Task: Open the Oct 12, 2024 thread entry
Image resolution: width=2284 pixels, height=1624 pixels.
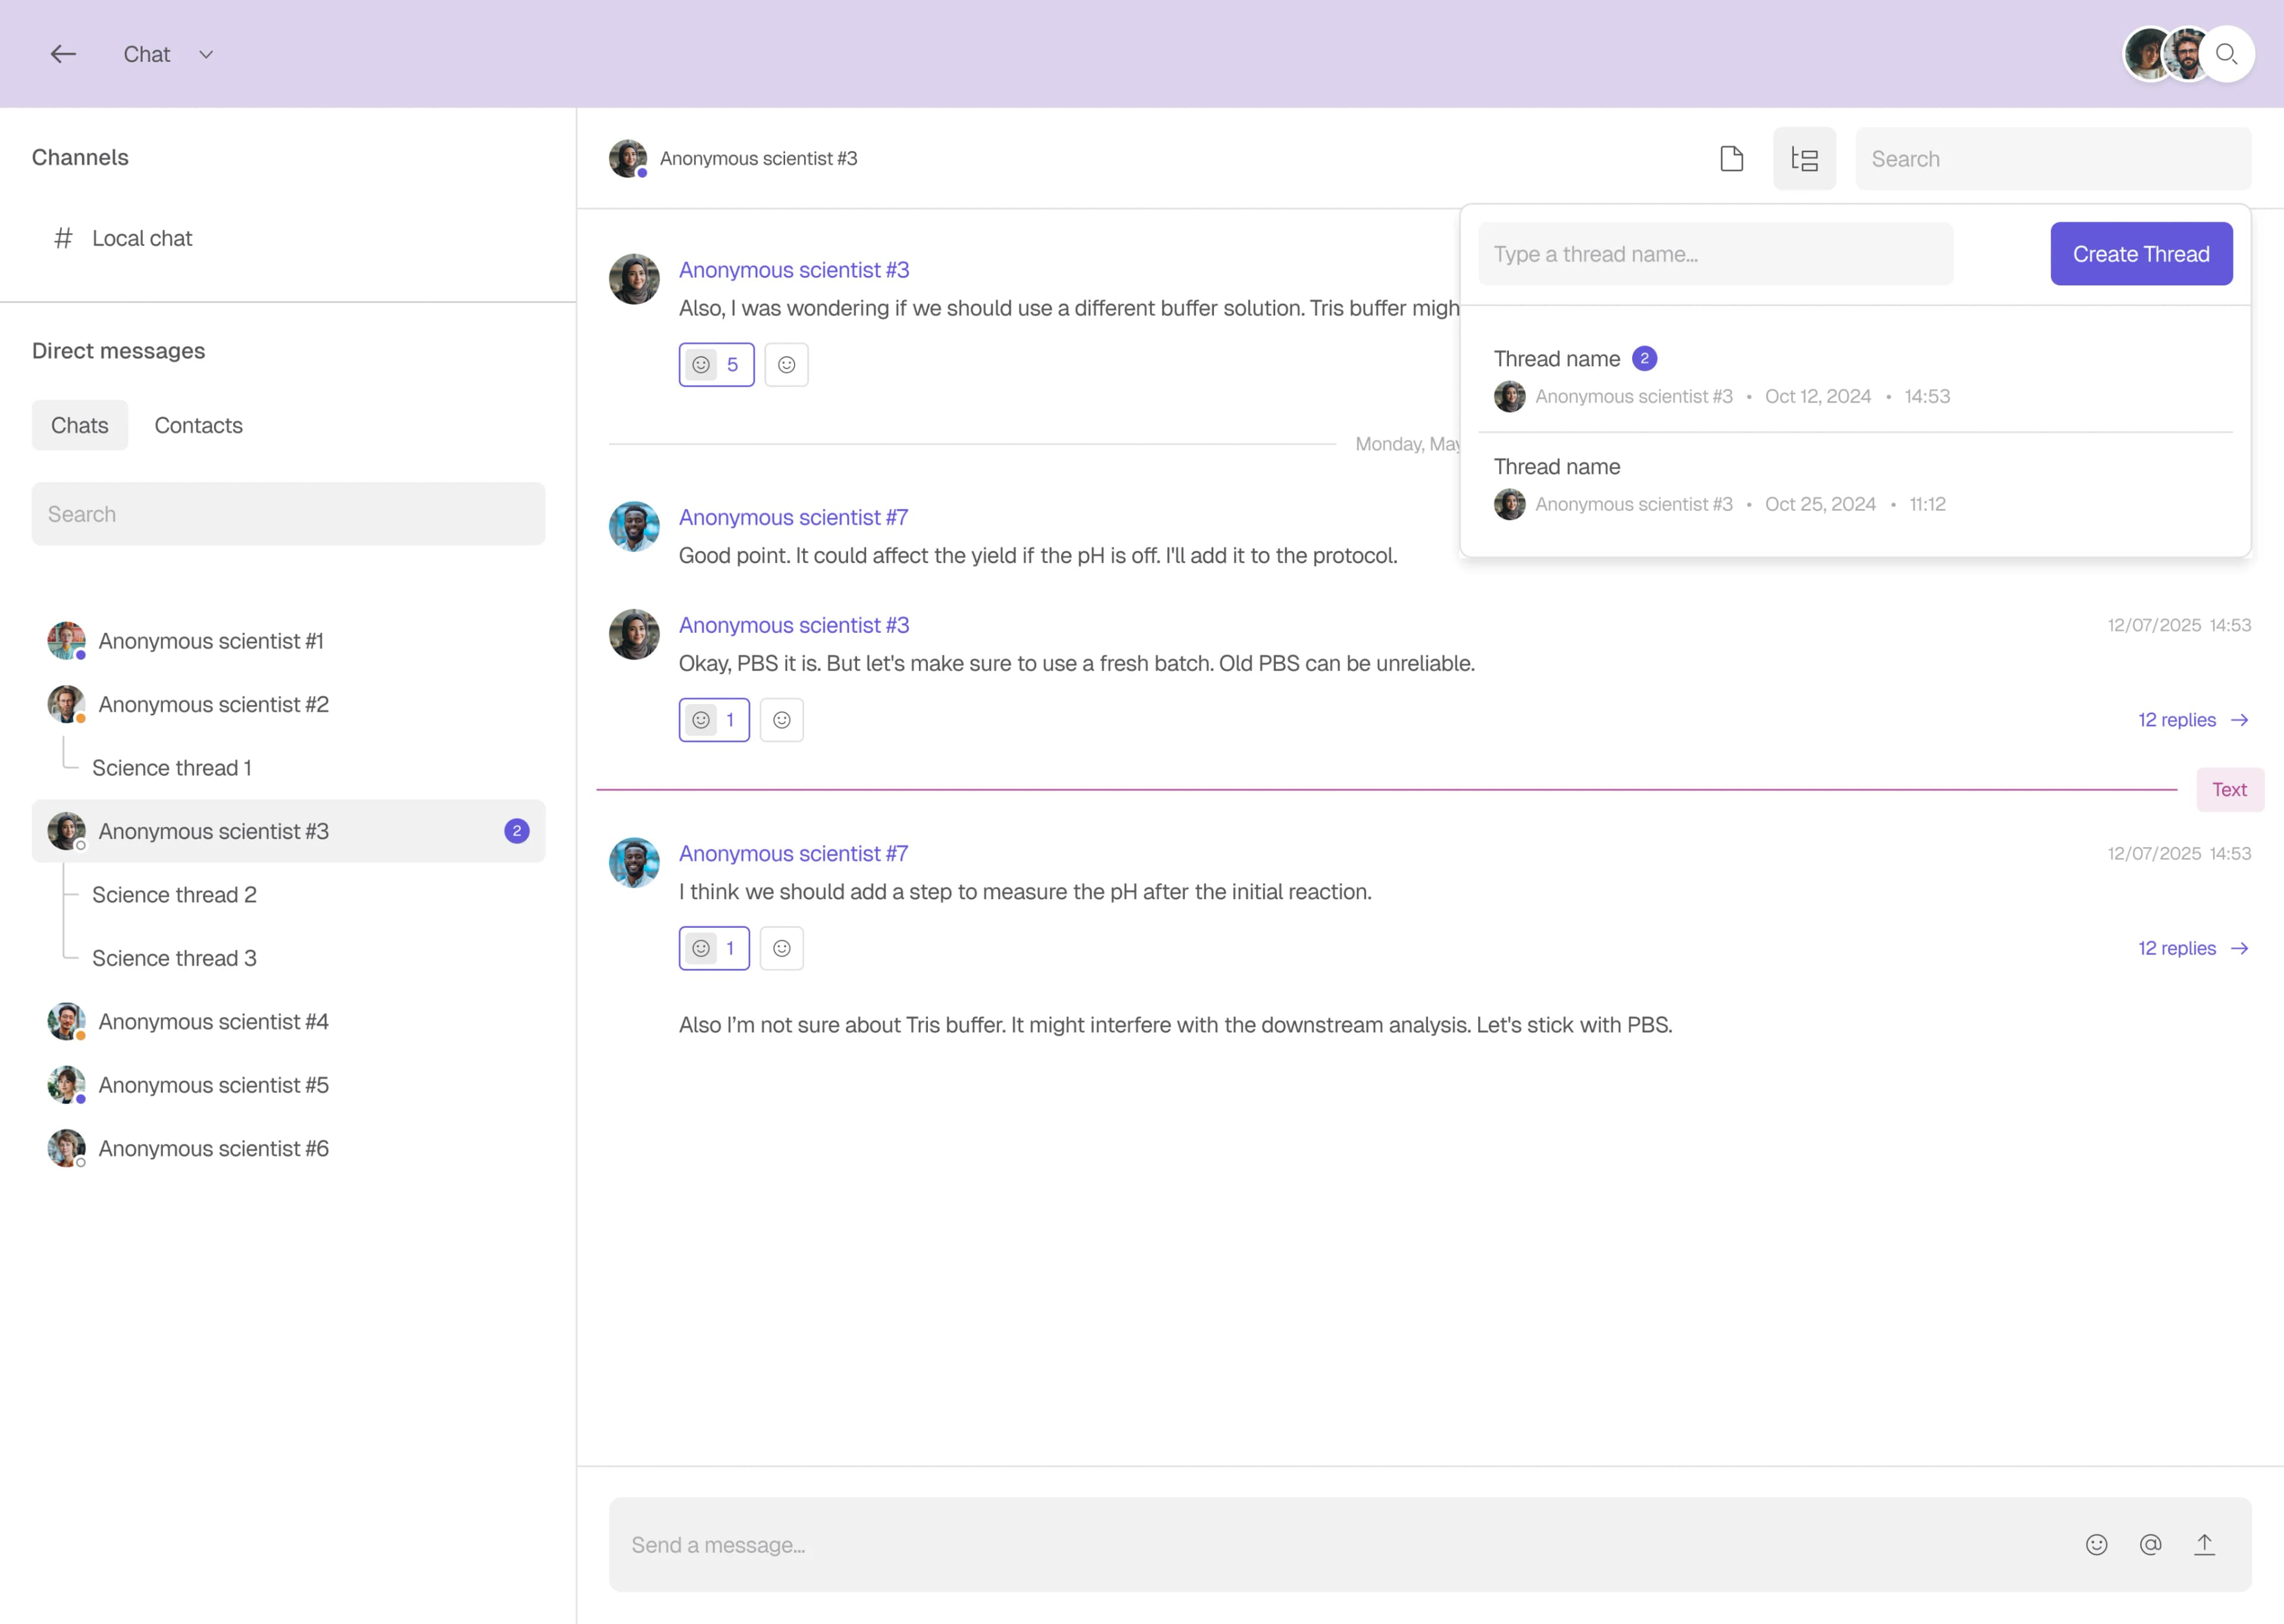Action: pos(1855,377)
